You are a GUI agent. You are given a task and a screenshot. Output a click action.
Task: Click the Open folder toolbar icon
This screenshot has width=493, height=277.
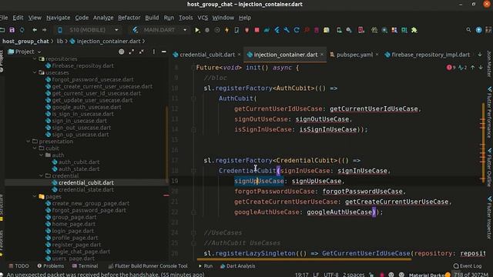coord(2,30)
